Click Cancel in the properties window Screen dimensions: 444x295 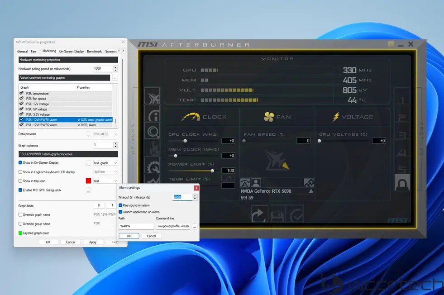point(71,242)
